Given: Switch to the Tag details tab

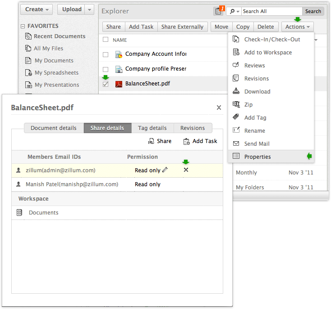Looking at the screenshot, I should pos(152,128).
